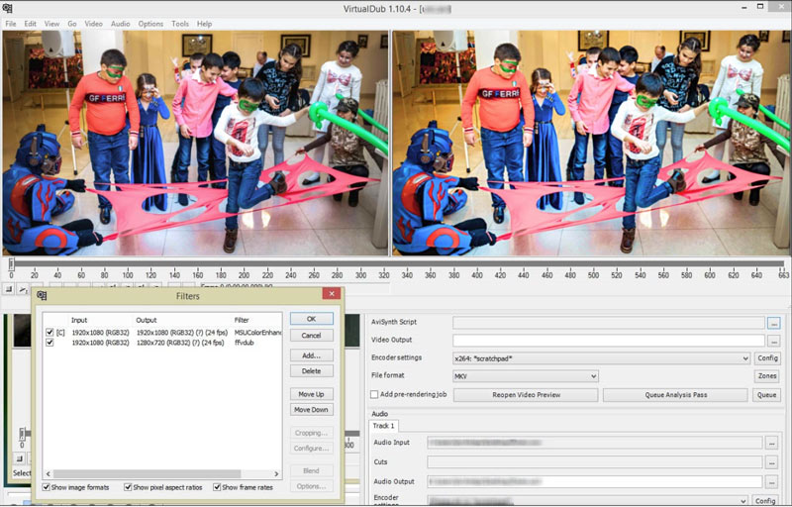Open the Options menu
The image size is (792, 507).
[x=150, y=24]
